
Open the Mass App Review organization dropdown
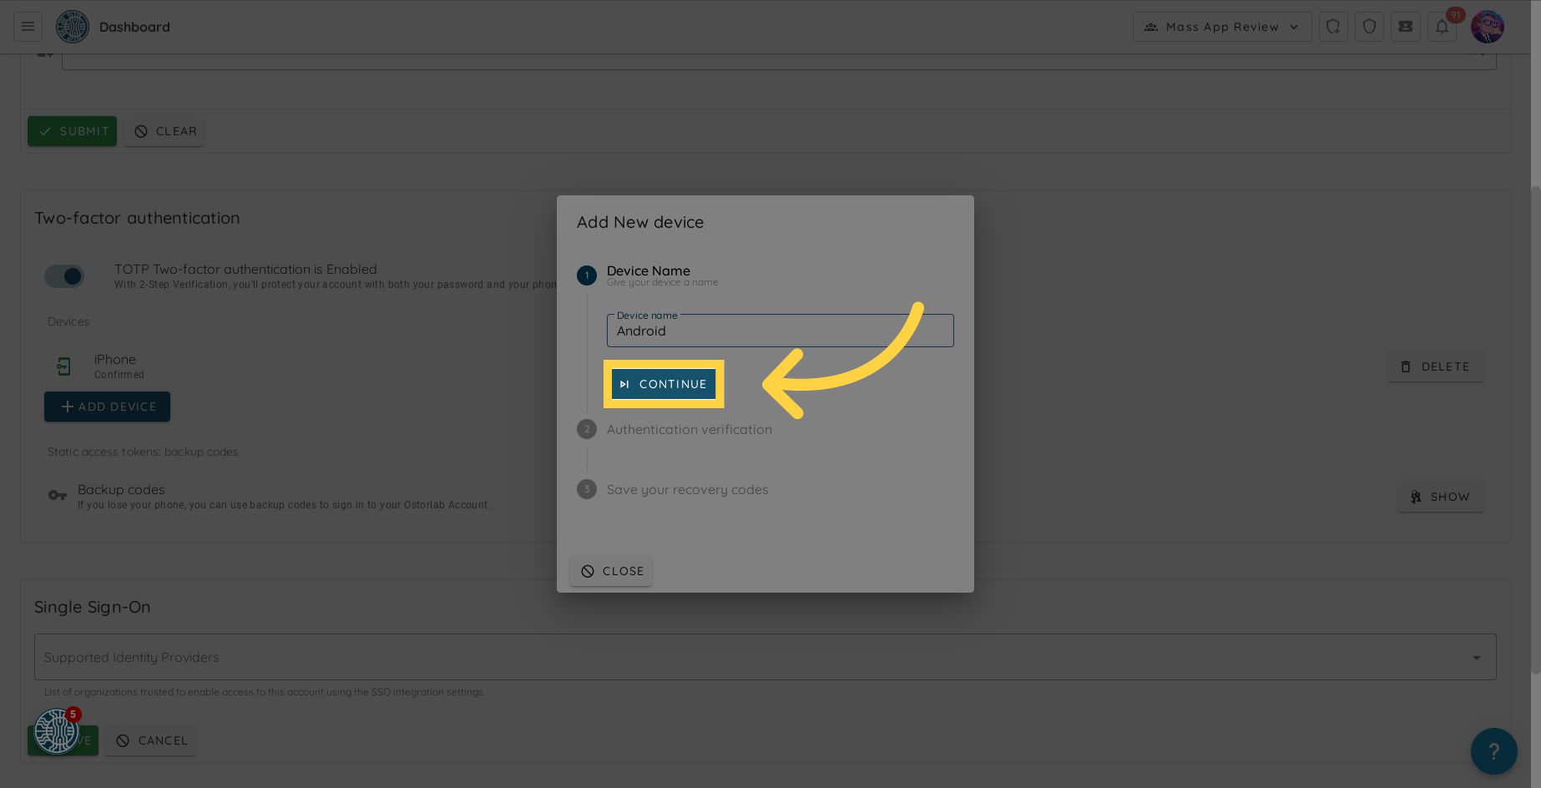pos(1221,27)
